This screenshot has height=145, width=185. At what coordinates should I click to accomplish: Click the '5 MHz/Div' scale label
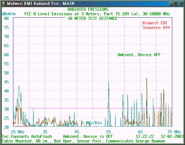(x=91, y=123)
